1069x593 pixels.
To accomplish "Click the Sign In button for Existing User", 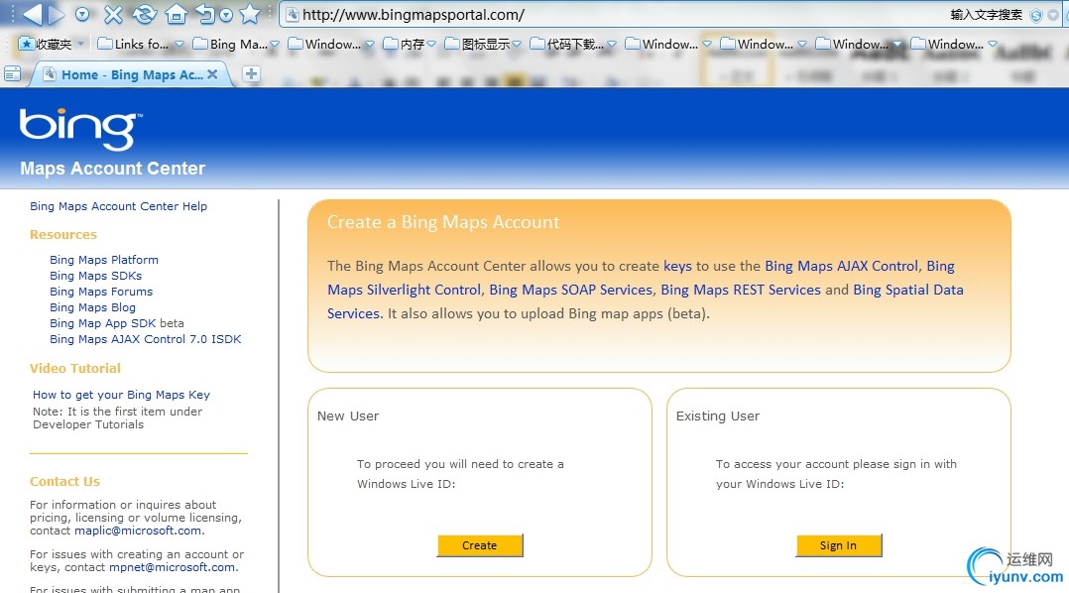I will (x=839, y=545).
